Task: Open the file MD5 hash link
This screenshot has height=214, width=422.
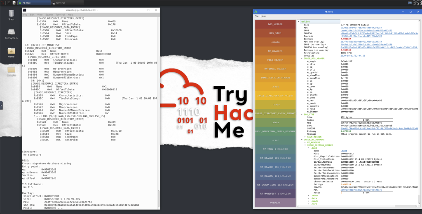Action: (x=361, y=28)
